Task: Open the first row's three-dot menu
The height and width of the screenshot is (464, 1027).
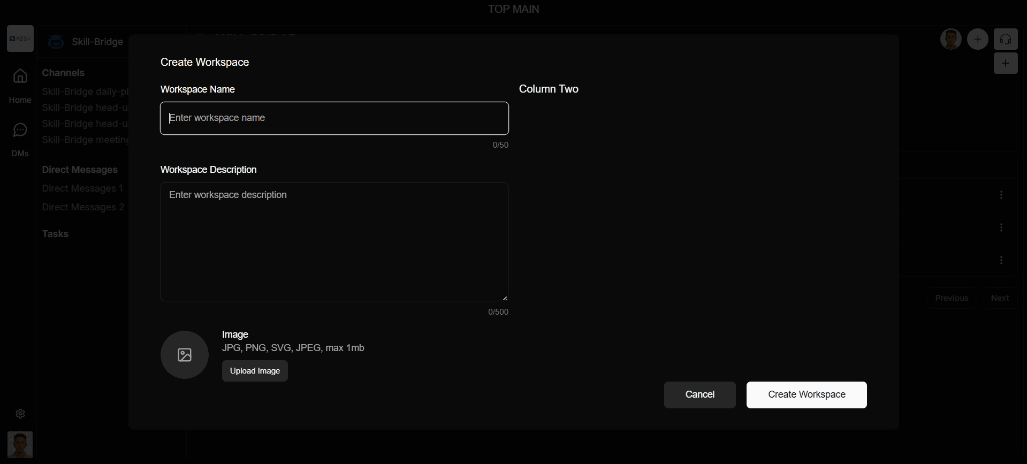Action: click(1001, 195)
